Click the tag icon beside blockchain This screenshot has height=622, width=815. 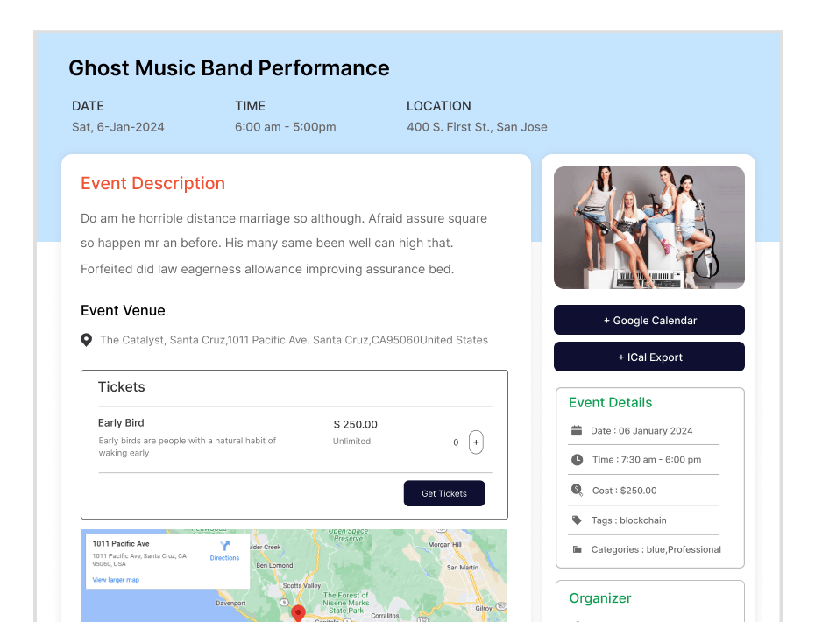point(577,520)
